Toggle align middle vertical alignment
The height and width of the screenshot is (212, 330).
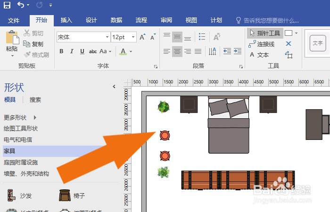pos(177,37)
